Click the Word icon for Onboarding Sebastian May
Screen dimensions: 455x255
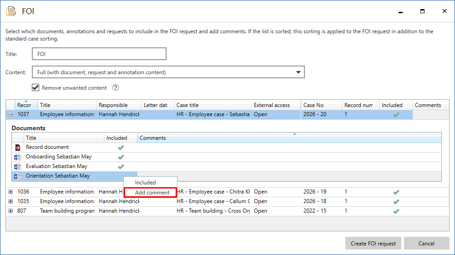point(18,157)
